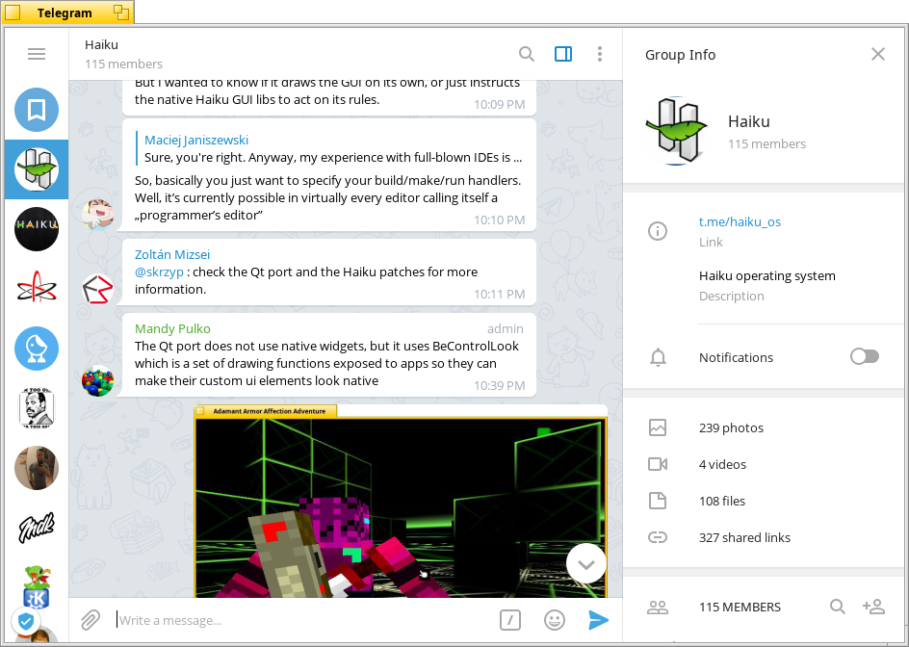Click the blue verified shield badge

coord(25,622)
